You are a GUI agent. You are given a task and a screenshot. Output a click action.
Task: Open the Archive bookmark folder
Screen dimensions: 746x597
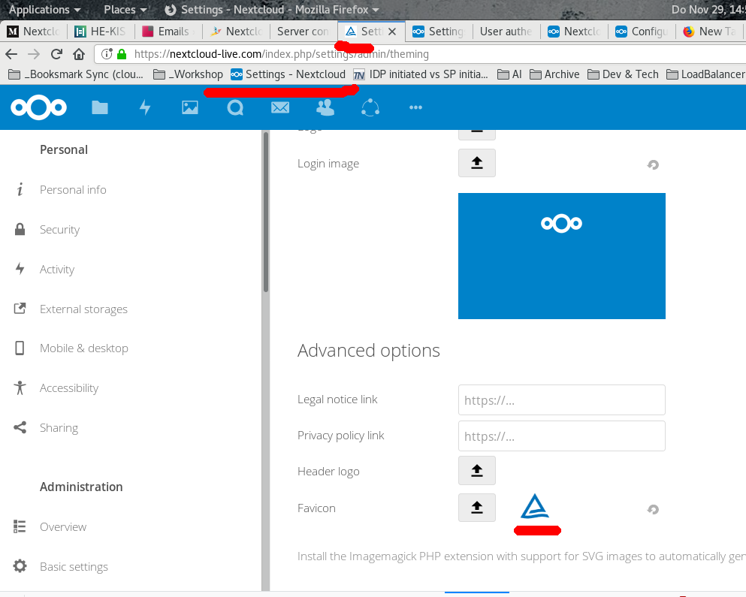[x=554, y=74]
